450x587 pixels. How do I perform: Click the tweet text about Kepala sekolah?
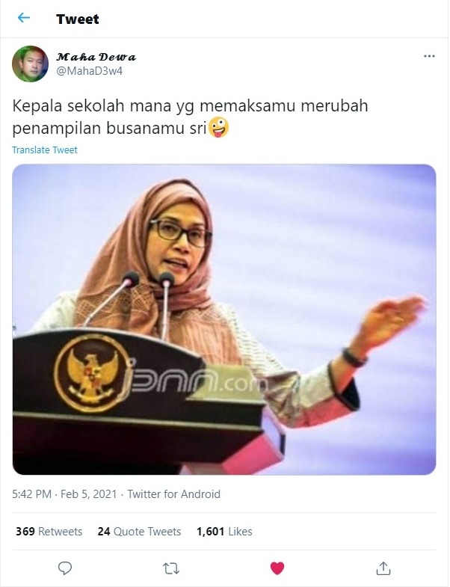tap(190, 117)
